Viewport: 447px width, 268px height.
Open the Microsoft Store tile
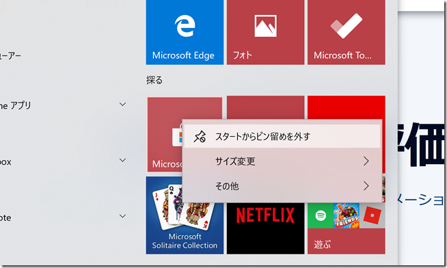[x=165, y=135]
